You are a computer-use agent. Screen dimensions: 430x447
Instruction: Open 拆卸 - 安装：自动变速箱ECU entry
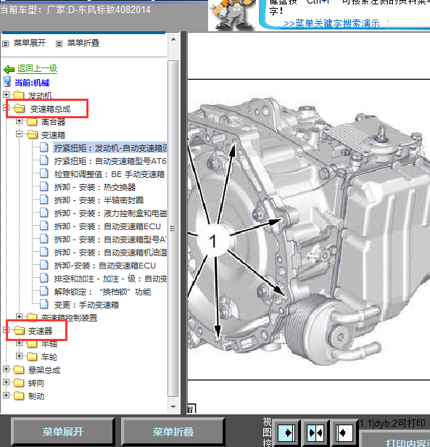coord(107,226)
